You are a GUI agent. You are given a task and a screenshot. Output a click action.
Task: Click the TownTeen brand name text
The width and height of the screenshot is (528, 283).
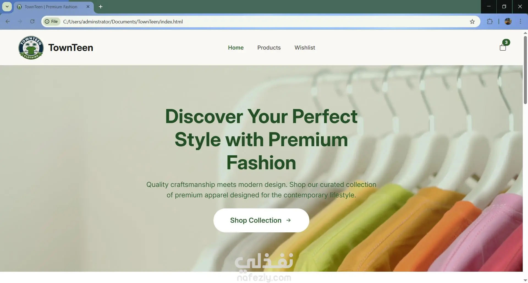(71, 48)
